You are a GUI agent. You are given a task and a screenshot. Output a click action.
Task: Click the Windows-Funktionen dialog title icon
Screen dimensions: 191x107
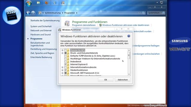point(60,30)
